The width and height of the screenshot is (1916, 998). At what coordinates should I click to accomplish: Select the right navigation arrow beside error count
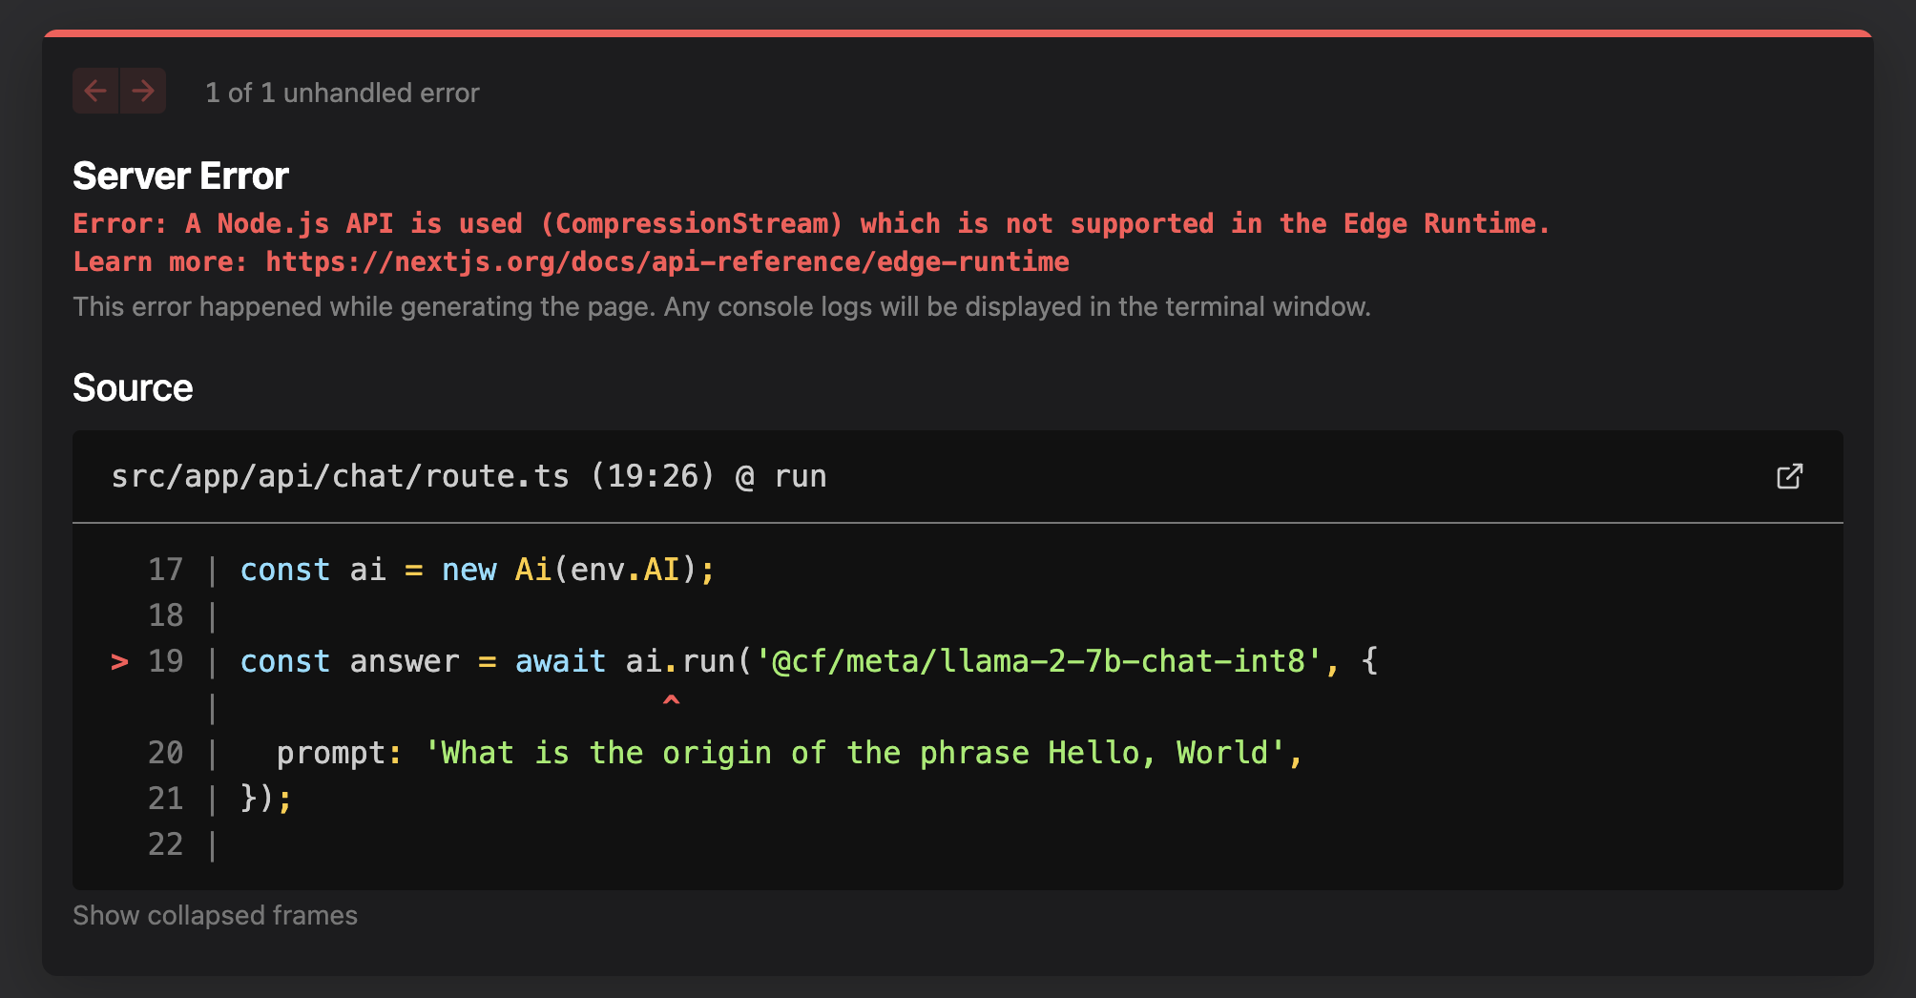coord(142,91)
